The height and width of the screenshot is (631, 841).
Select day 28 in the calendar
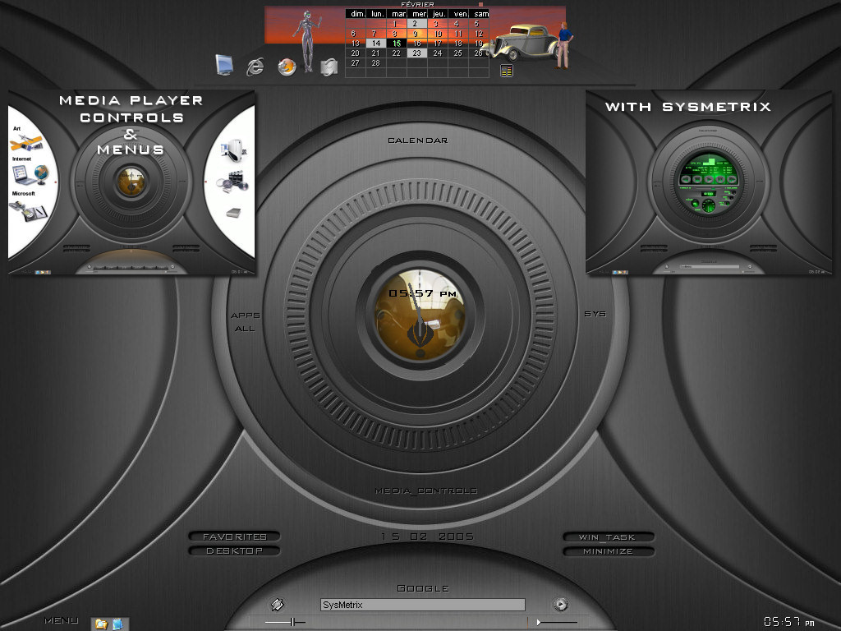point(376,62)
